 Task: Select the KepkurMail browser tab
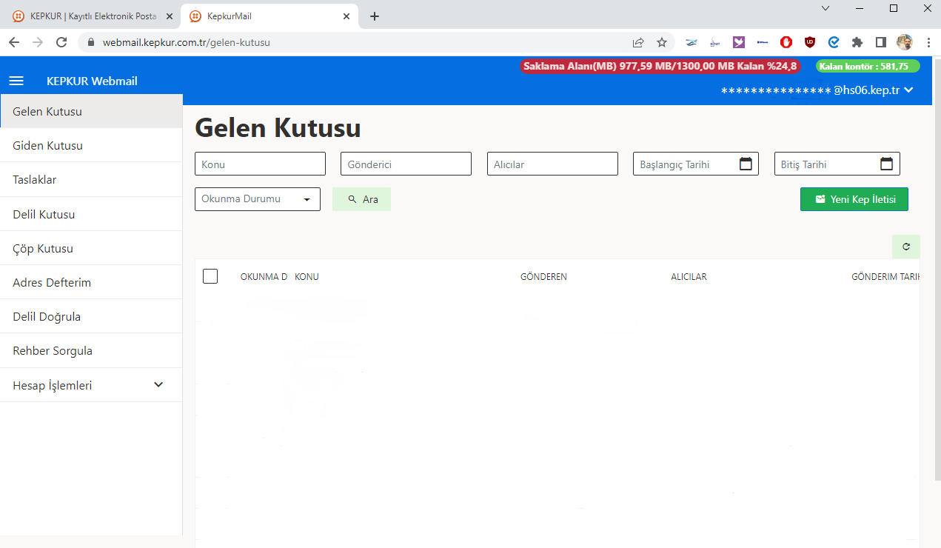tap(269, 16)
